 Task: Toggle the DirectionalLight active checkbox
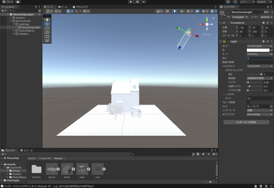229,12
